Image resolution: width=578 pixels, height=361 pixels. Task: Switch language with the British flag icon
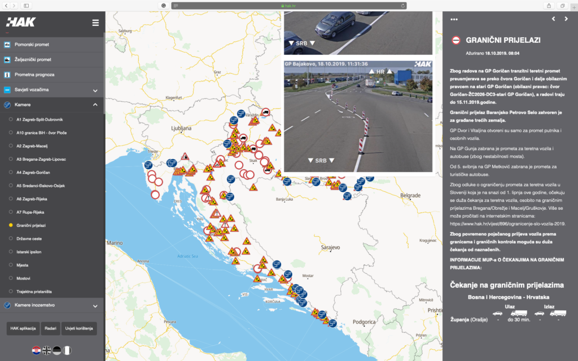click(46, 350)
